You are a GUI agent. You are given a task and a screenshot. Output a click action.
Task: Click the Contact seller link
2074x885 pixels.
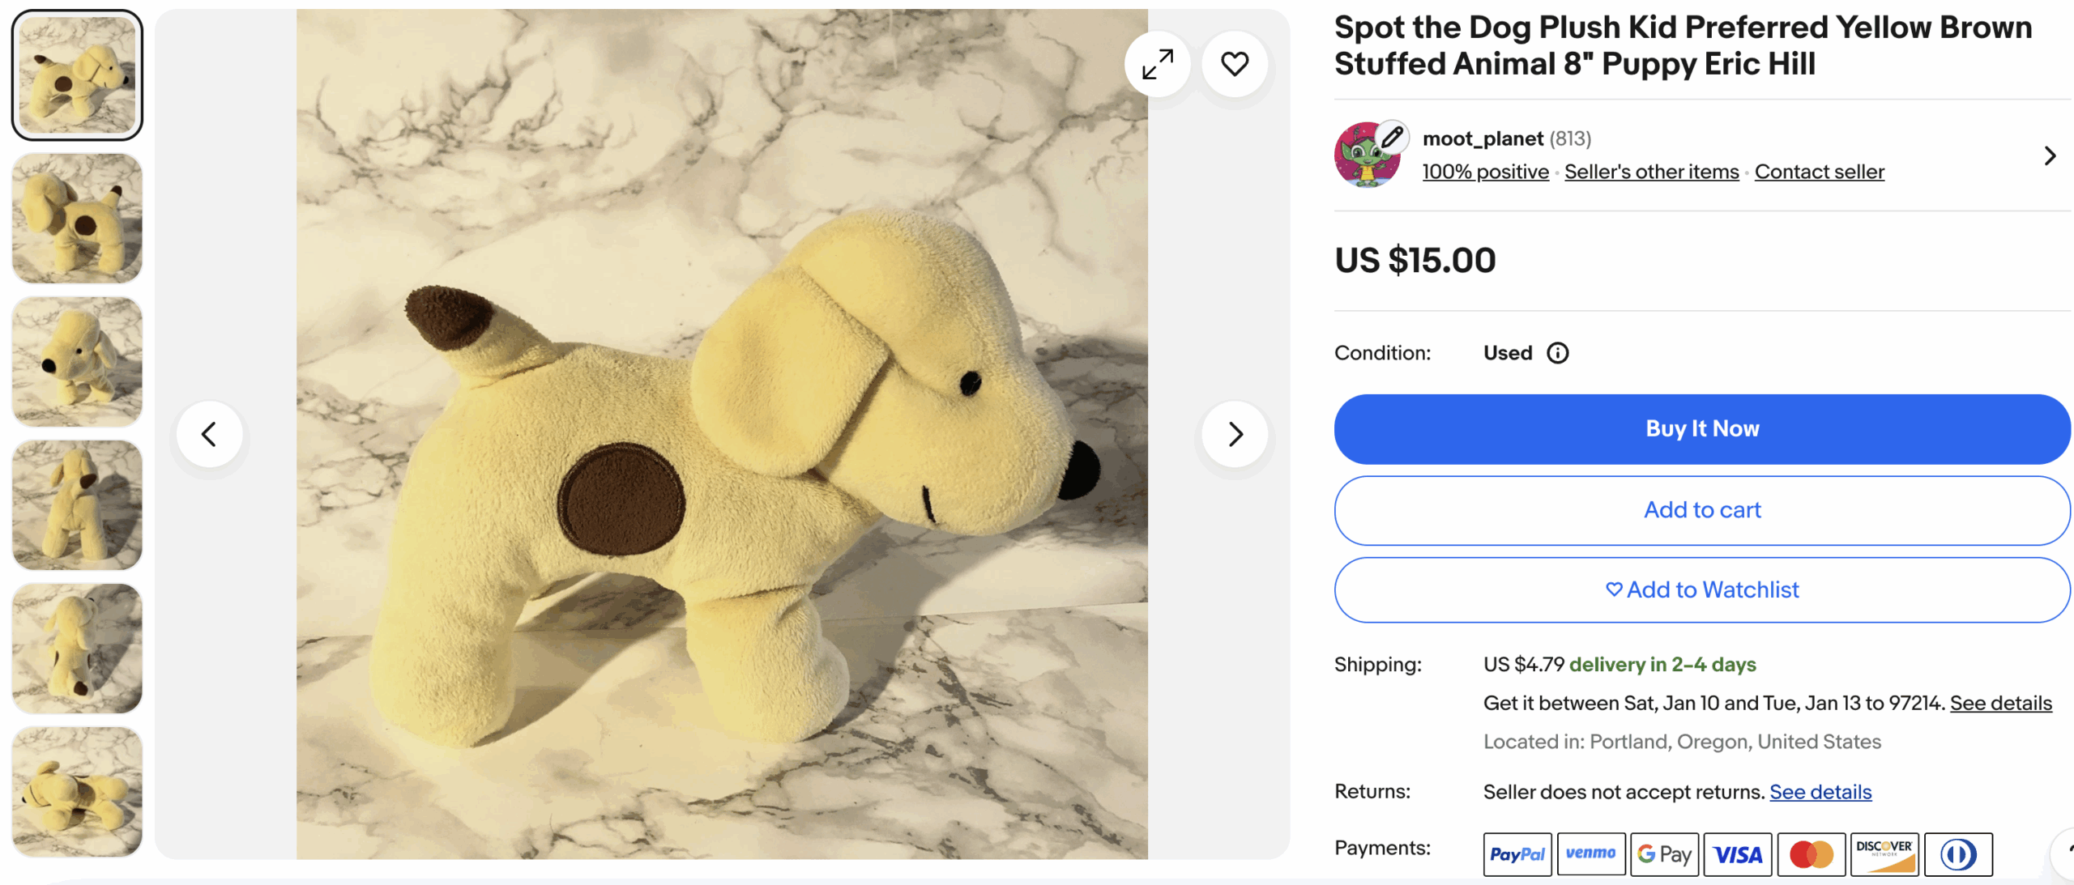[x=1819, y=172]
